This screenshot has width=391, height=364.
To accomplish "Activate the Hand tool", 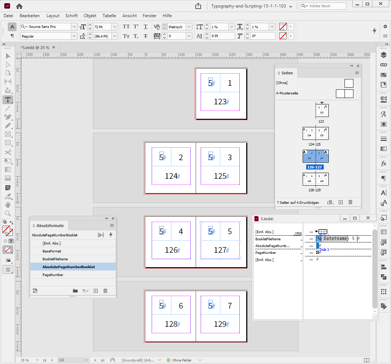I will pos(8,205).
